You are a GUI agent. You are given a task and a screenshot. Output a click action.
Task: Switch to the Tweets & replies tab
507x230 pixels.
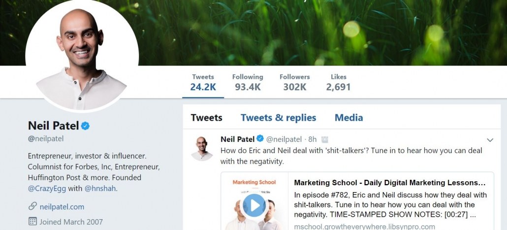[278, 118]
